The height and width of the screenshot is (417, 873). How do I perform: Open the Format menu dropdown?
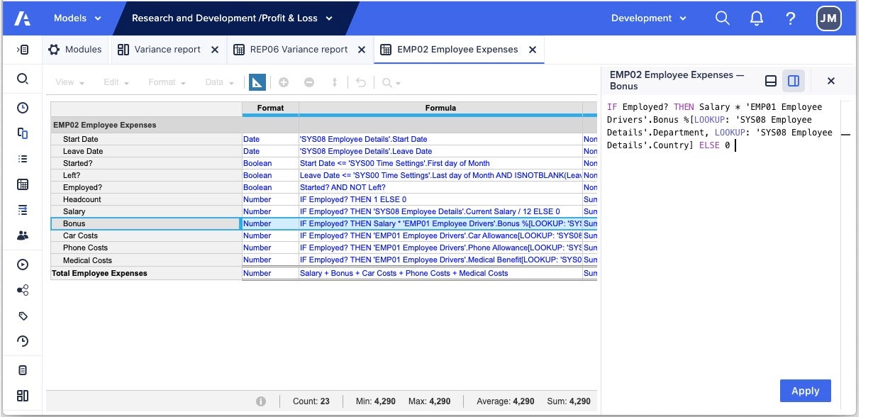[x=167, y=82]
